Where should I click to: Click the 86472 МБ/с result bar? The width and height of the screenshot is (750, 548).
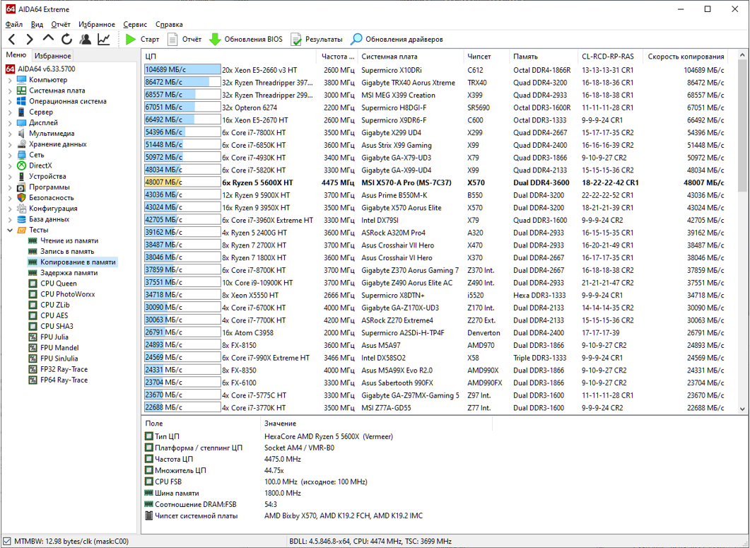click(182, 82)
